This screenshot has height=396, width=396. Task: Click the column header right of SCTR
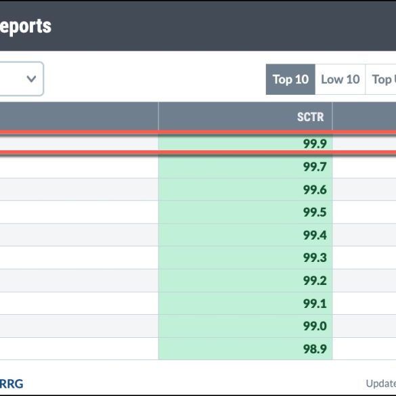(x=364, y=116)
